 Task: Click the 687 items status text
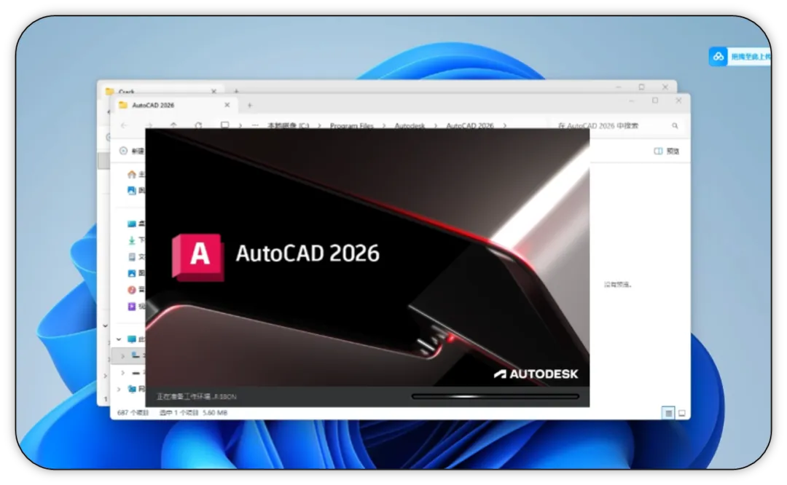(133, 413)
